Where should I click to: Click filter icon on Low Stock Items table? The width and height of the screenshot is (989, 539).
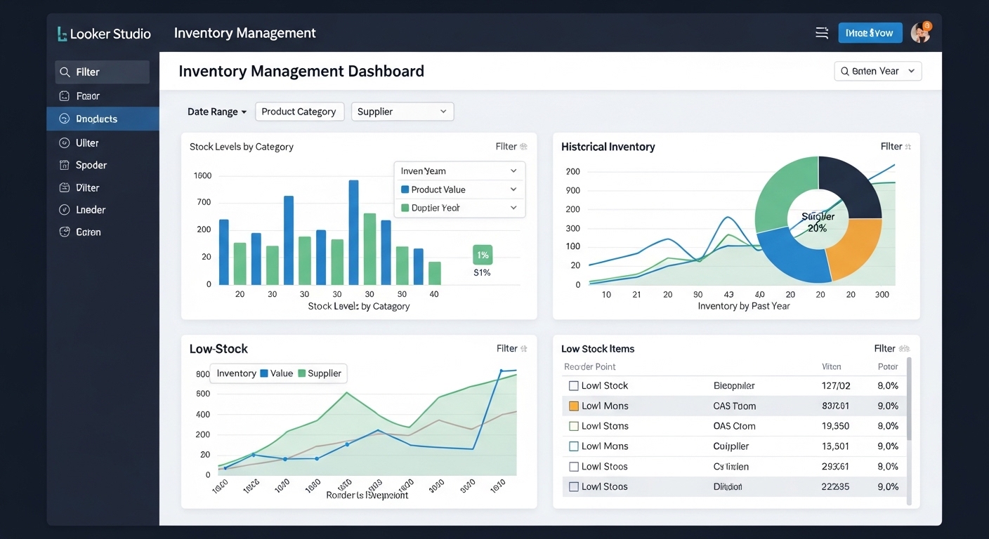pos(905,349)
